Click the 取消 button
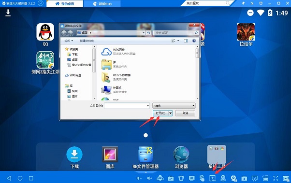Viewport: 291px width, 183px height. 185,113
